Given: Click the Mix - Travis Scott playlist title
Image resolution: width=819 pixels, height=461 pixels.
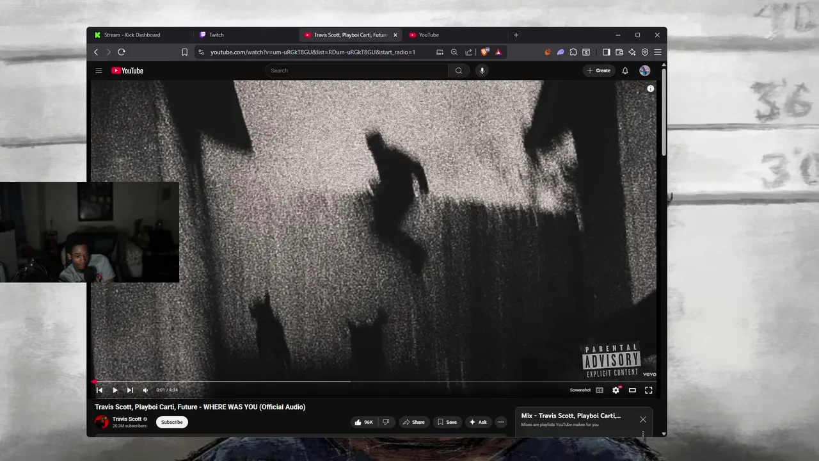Looking at the screenshot, I should pos(571,416).
